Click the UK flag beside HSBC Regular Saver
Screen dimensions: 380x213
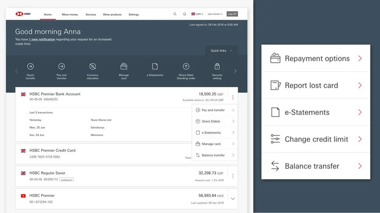23,173
